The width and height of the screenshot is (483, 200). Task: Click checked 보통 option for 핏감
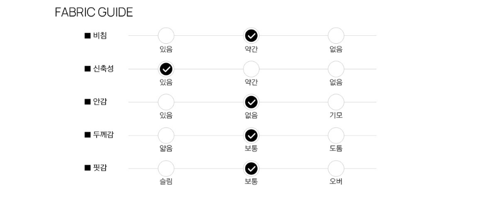pos(251,169)
